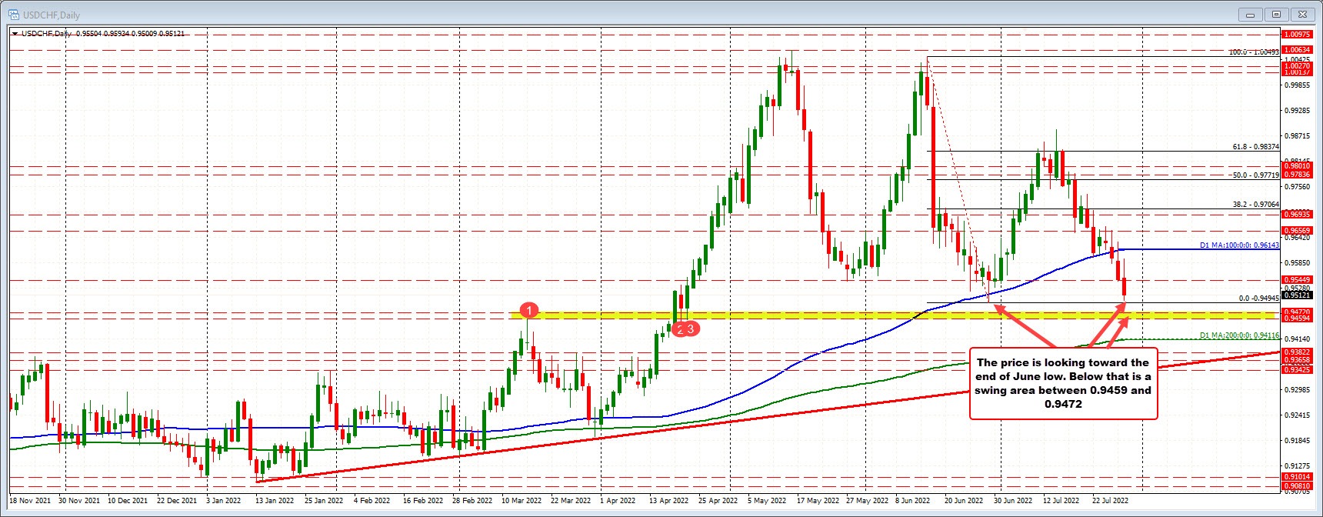Click the small triangle beside USDCHF,Daily header
The height and width of the screenshot is (517, 1323).
15,34
